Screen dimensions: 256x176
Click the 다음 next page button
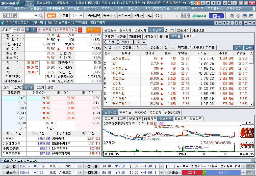[x=248, y=47]
